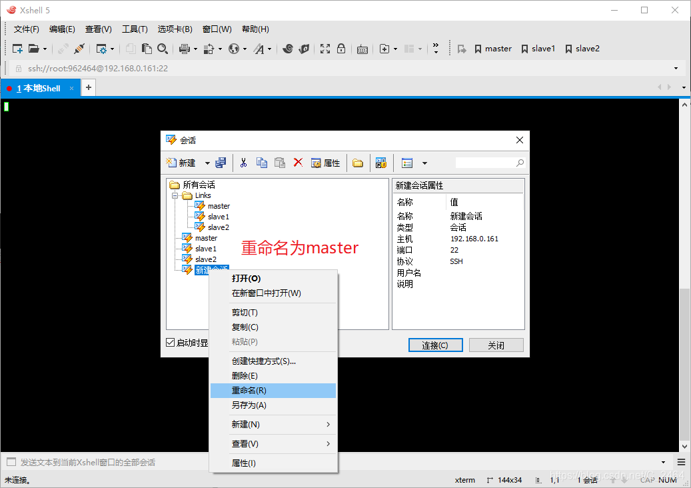Screen dimensions: 691x488
Task: Open the virtual keyboard icon
Action: click(x=362, y=48)
